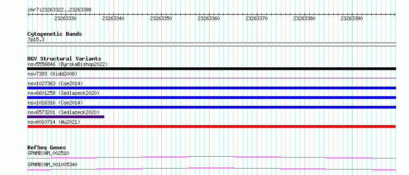
Task: Click ruler position 23263350
Action: (x=161, y=19)
